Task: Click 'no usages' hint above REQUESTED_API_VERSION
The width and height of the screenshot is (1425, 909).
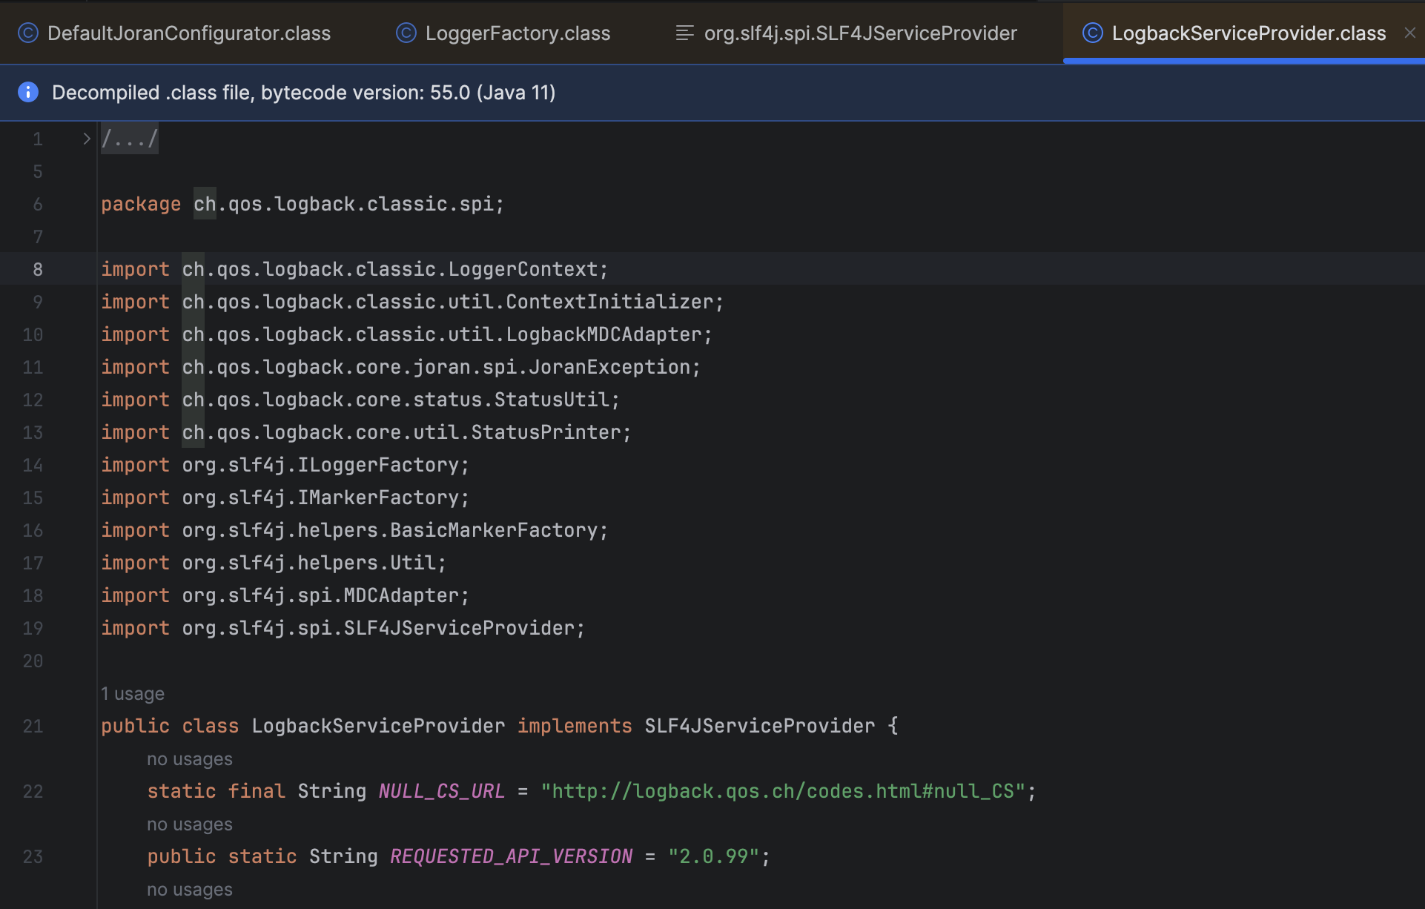Action: 189,824
